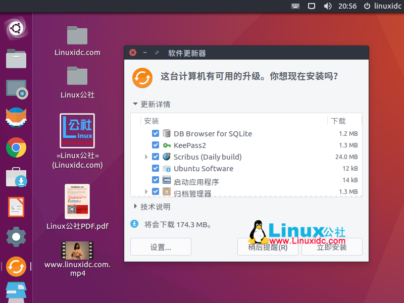Screen dimensions: 404x303
Task: Click the 1.2 MB size value
Action: click(348, 133)
